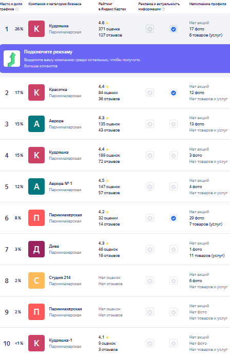Click 'Нет оценок' in the Студия 214 row

click(109, 278)
